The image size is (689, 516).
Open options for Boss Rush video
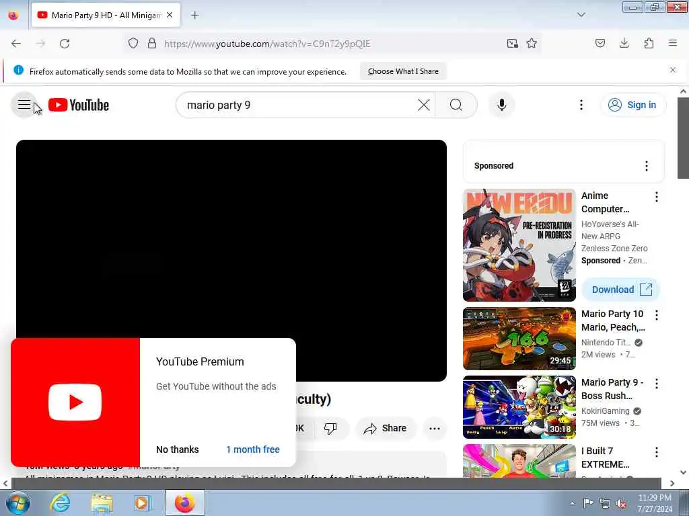657,384
